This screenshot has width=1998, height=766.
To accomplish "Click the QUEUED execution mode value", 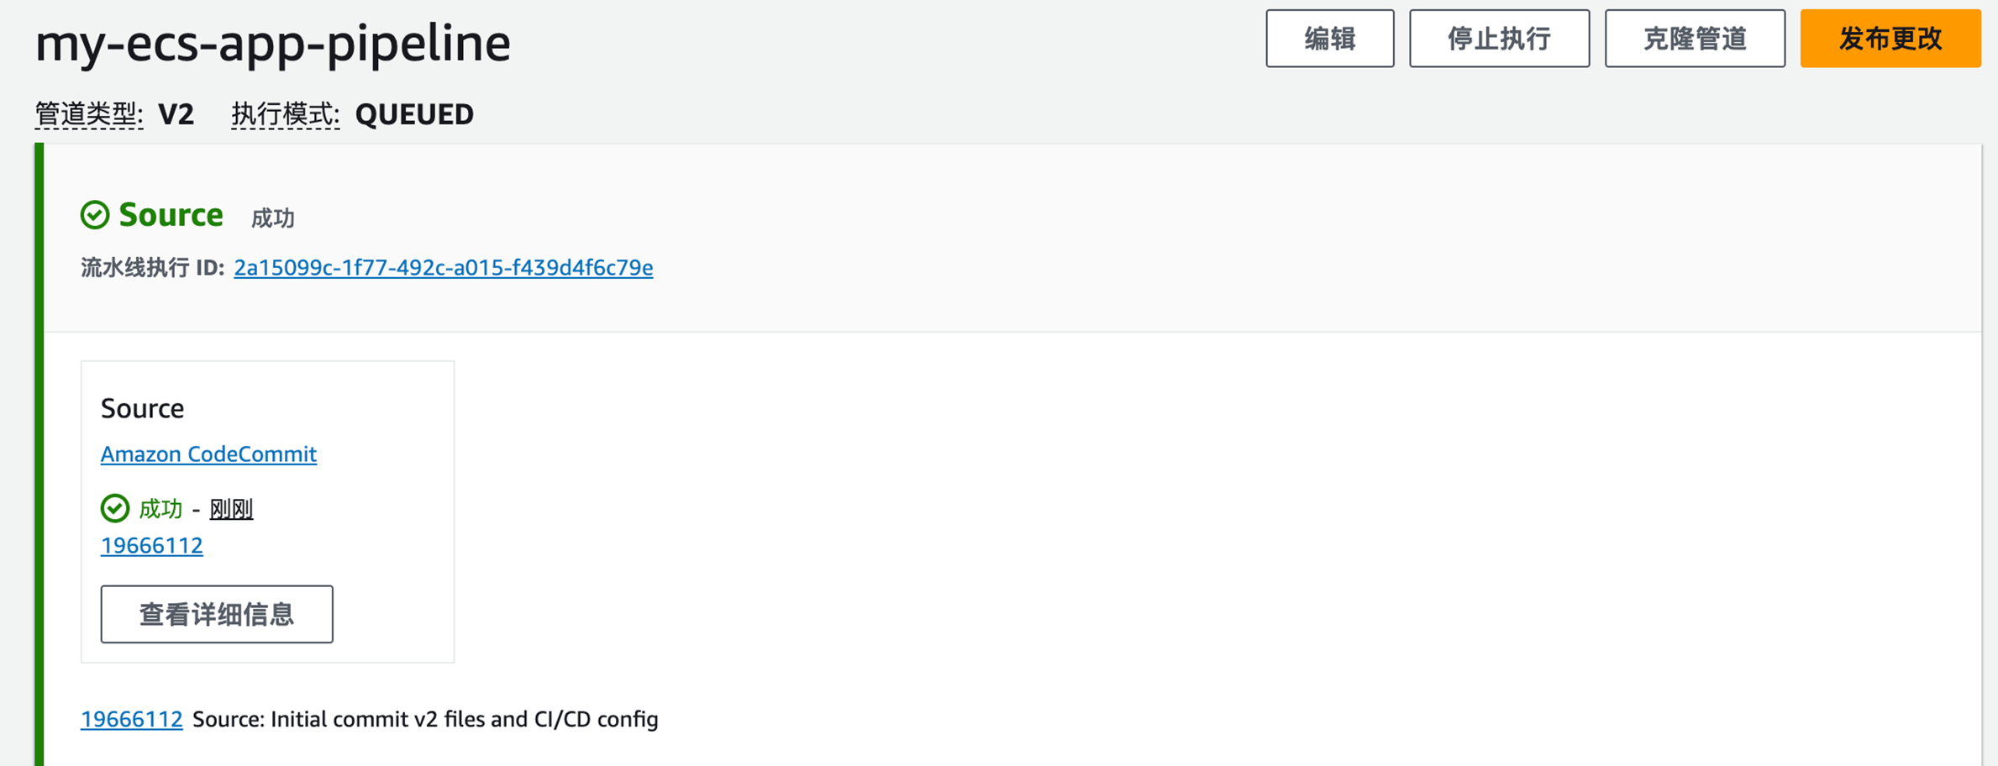I will point(414,114).
